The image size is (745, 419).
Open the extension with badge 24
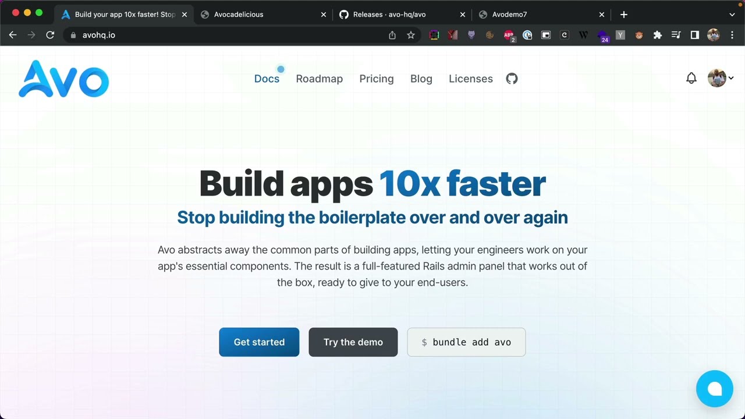pyautogui.click(x=603, y=36)
